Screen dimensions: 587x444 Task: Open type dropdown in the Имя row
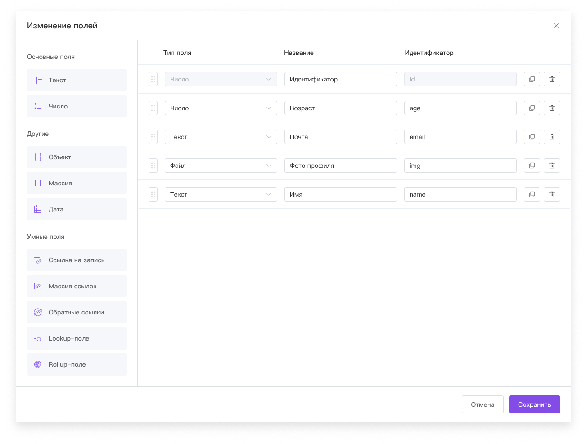[x=221, y=194]
